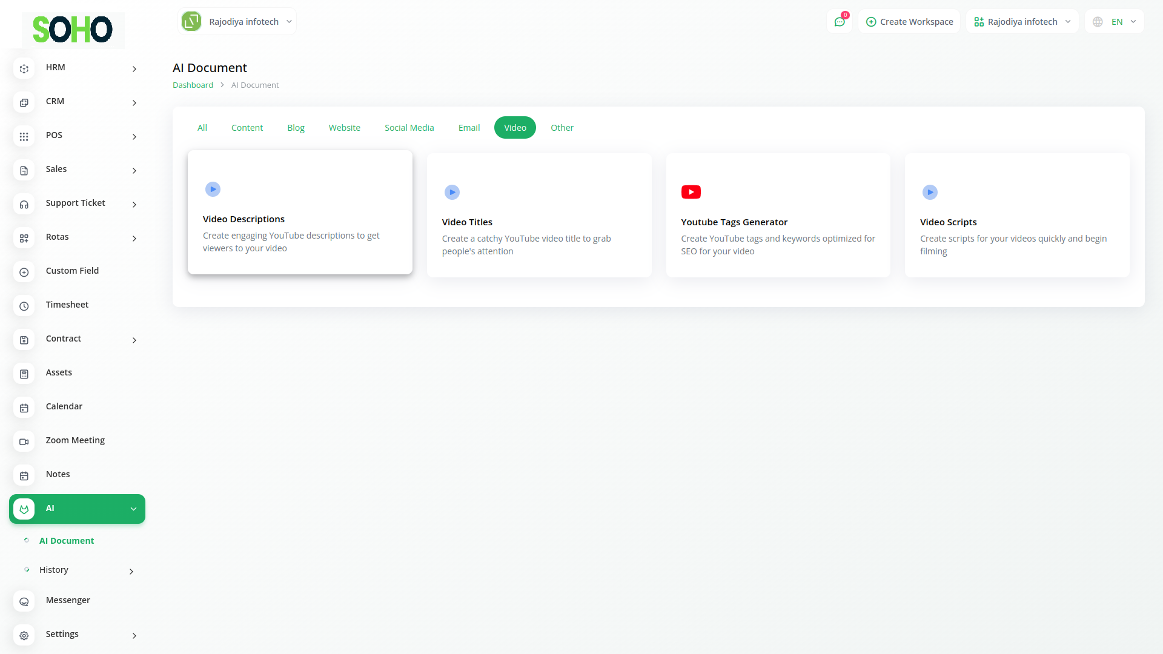This screenshot has height=654, width=1163.
Task: Switch to the Social Media tab
Action: (409, 128)
